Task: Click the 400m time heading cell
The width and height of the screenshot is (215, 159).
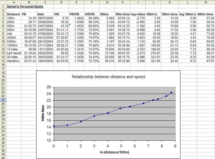Action: click(206, 14)
